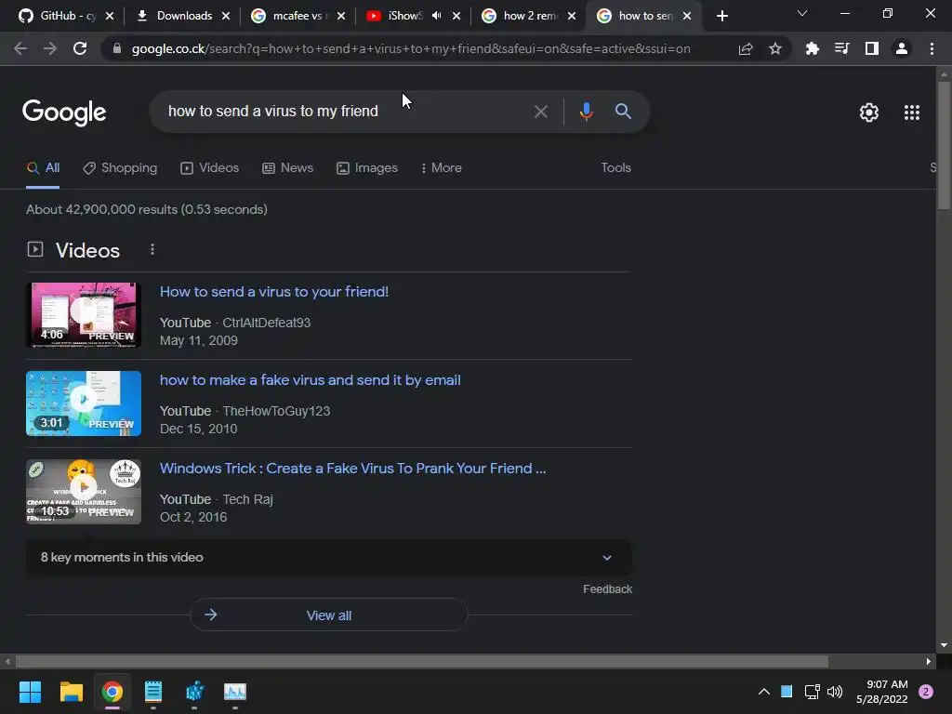Open the network status tray icon
The height and width of the screenshot is (714, 952).
(812, 692)
